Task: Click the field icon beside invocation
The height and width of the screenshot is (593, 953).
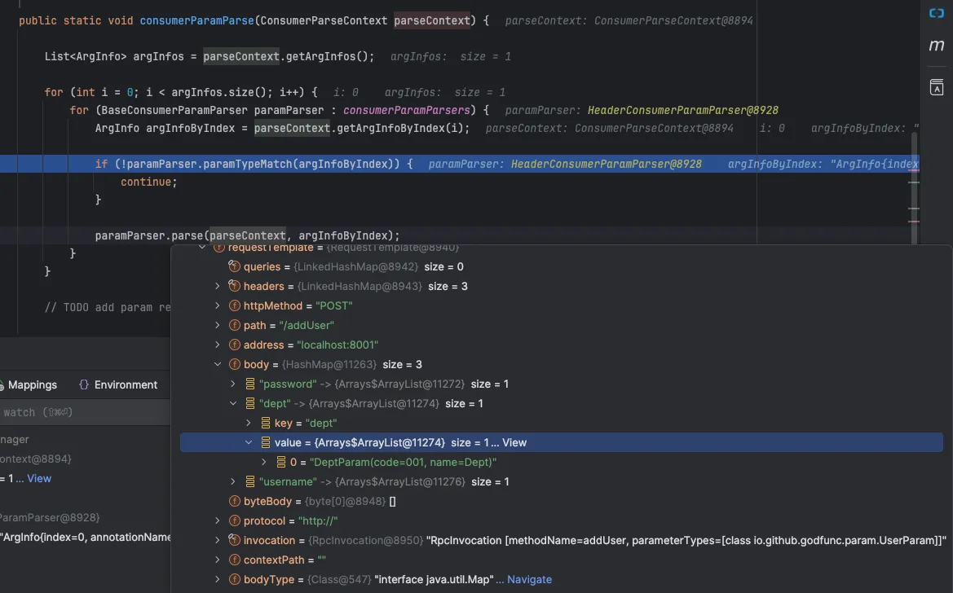Action: 234,540
